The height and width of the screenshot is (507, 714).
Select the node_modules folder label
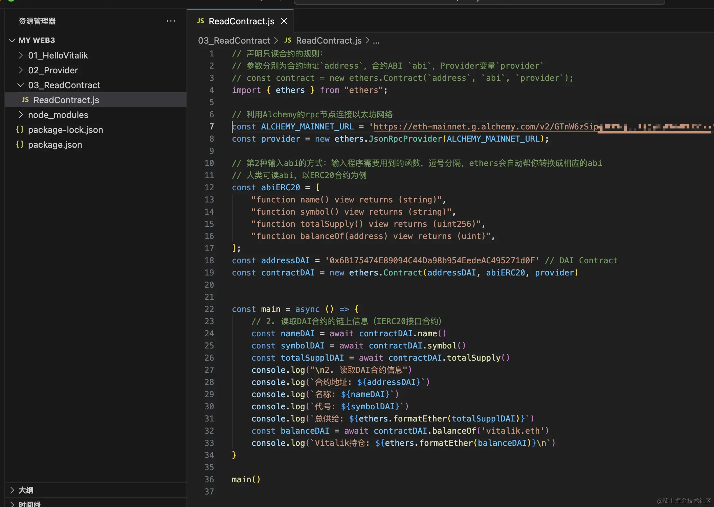point(58,115)
